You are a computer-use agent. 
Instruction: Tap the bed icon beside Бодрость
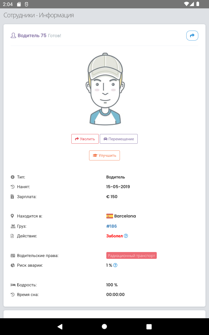pyautogui.click(x=13, y=285)
